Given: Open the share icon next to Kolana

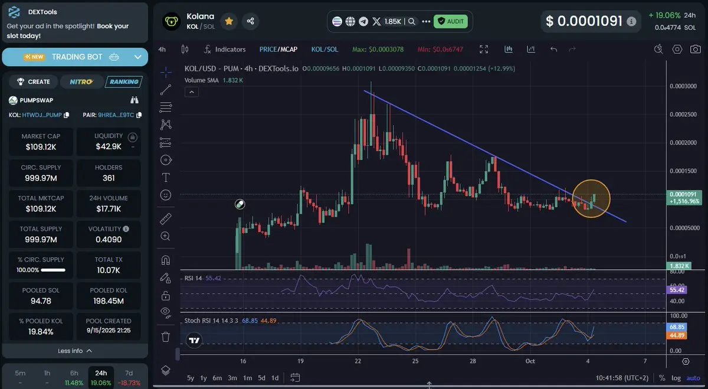Looking at the screenshot, I should click(251, 21).
